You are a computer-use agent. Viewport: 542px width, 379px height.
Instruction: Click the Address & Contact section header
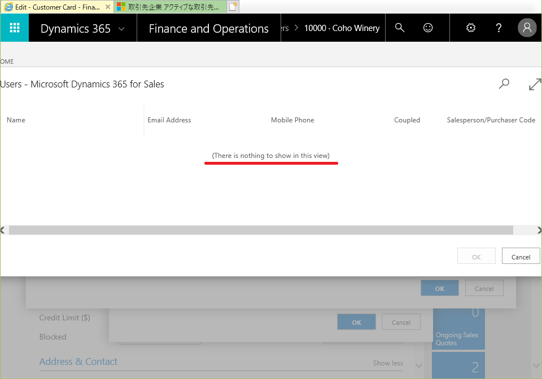tap(78, 362)
